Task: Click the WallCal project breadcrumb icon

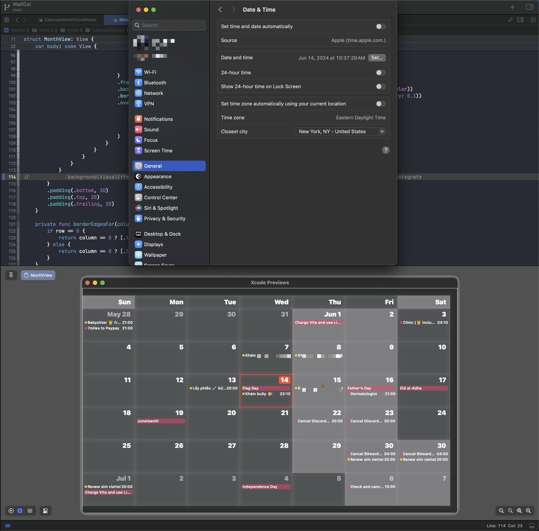Action: (6, 30)
